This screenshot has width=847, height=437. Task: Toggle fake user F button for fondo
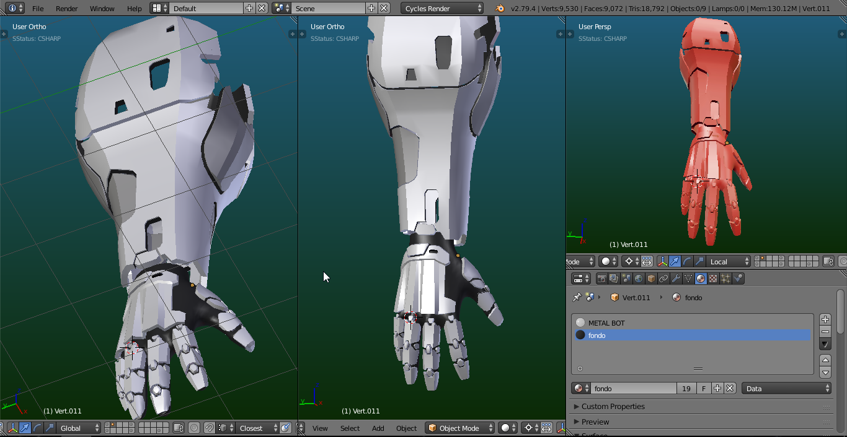(x=704, y=388)
